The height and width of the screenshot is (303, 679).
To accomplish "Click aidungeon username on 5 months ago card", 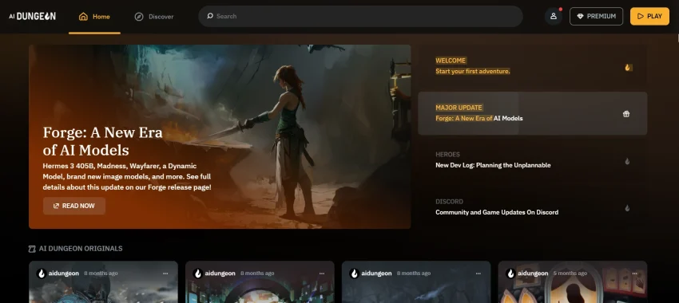I will tap(533, 273).
